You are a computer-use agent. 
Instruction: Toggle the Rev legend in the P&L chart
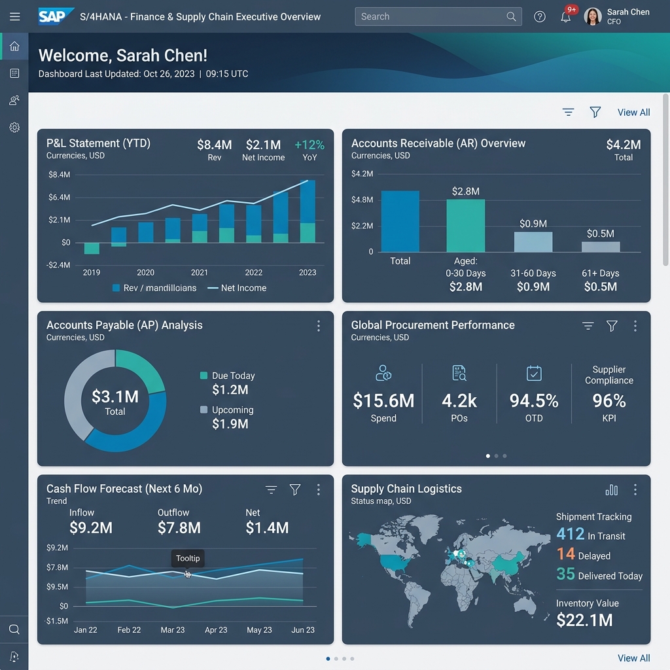(x=154, y=288)
